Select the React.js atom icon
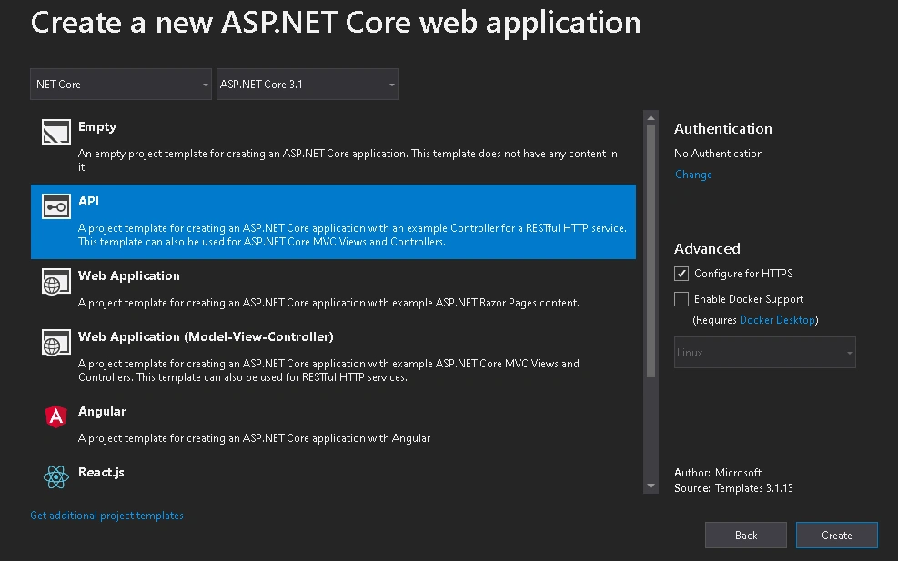Screen dimensions: 898x561 pyautogui.click(x=56, y=476)
